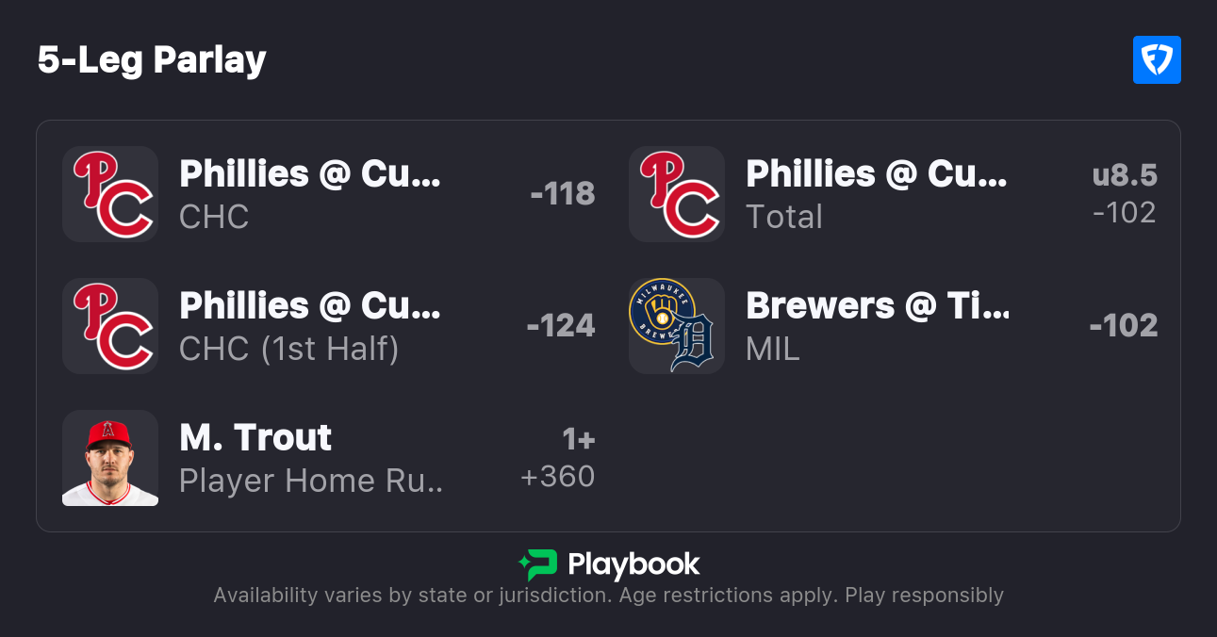Open the Brewers @ Tigers matchup title
The height and width of the screenshot is (637, 1217).
tap(877, 305)
